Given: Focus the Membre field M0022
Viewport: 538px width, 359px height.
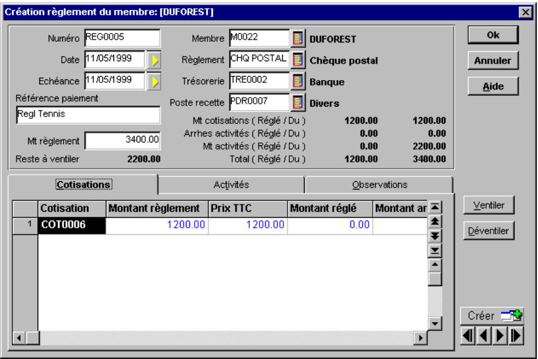Looking at the screenshot, I should 260,38.
